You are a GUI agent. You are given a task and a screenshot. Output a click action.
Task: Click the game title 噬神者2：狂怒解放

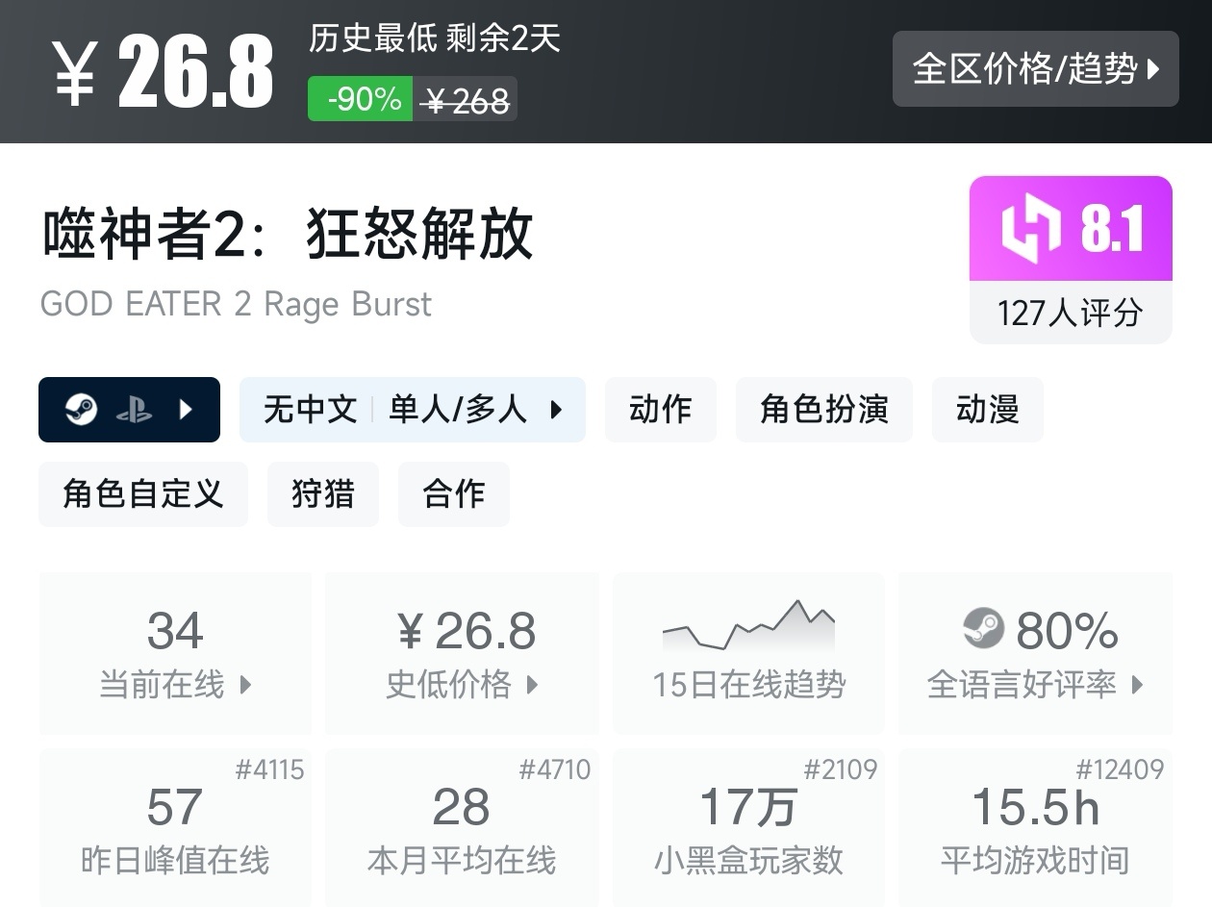[x=288, y=234]
